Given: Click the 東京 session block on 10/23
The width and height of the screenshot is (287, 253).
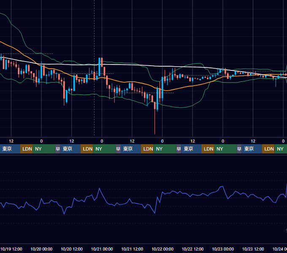Looking at the screenshot, I should click(252, 149).
